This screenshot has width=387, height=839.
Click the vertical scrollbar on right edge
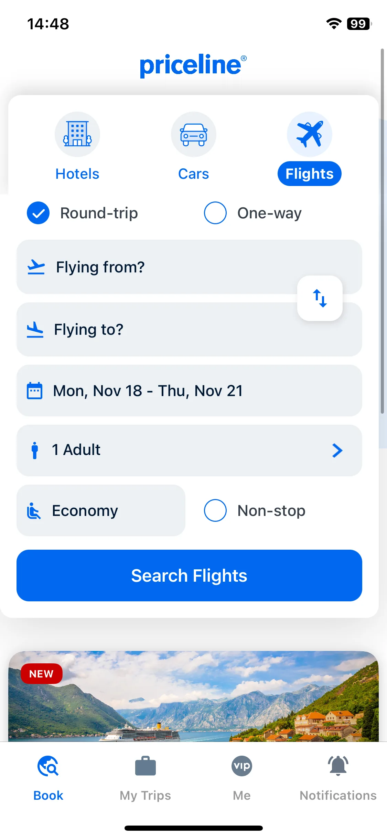pyautogui.click(x=382, y=231)
